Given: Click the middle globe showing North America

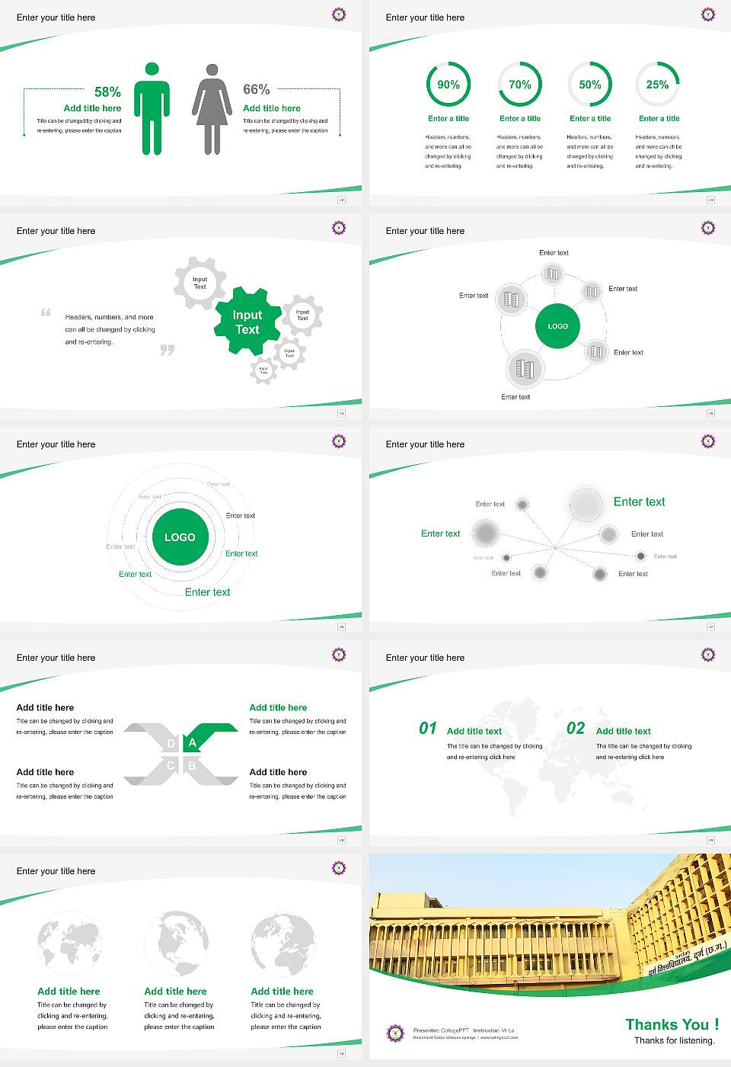Looking at the screenshot, I should 176,944.
